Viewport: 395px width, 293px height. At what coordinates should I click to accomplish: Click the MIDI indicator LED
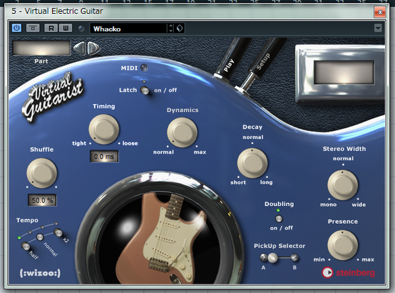pyautogui.click(x=144, y=68)
